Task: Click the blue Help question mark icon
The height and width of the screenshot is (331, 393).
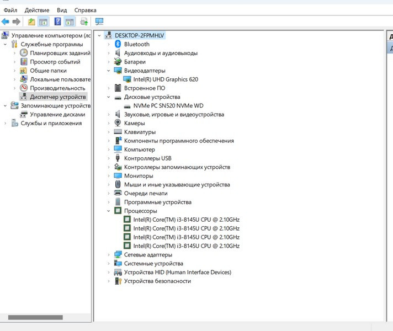Action: click(57, 22)
